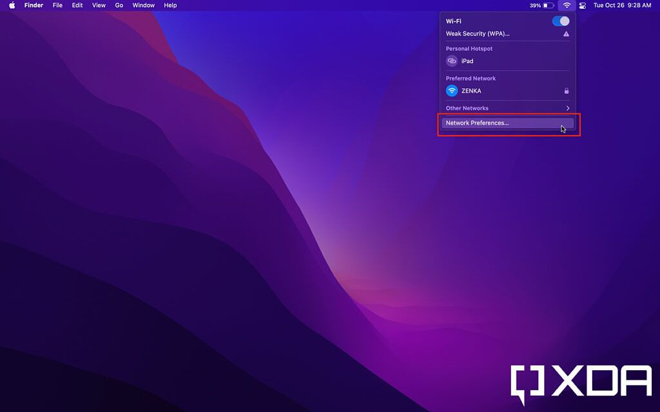Connect to the ZENKA network
Image resolution: width=660 pixels, height=412 pixels.
point(471,91)
